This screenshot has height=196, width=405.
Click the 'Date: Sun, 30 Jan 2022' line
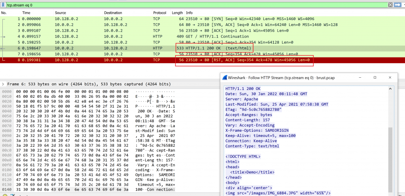coord(266,94)
